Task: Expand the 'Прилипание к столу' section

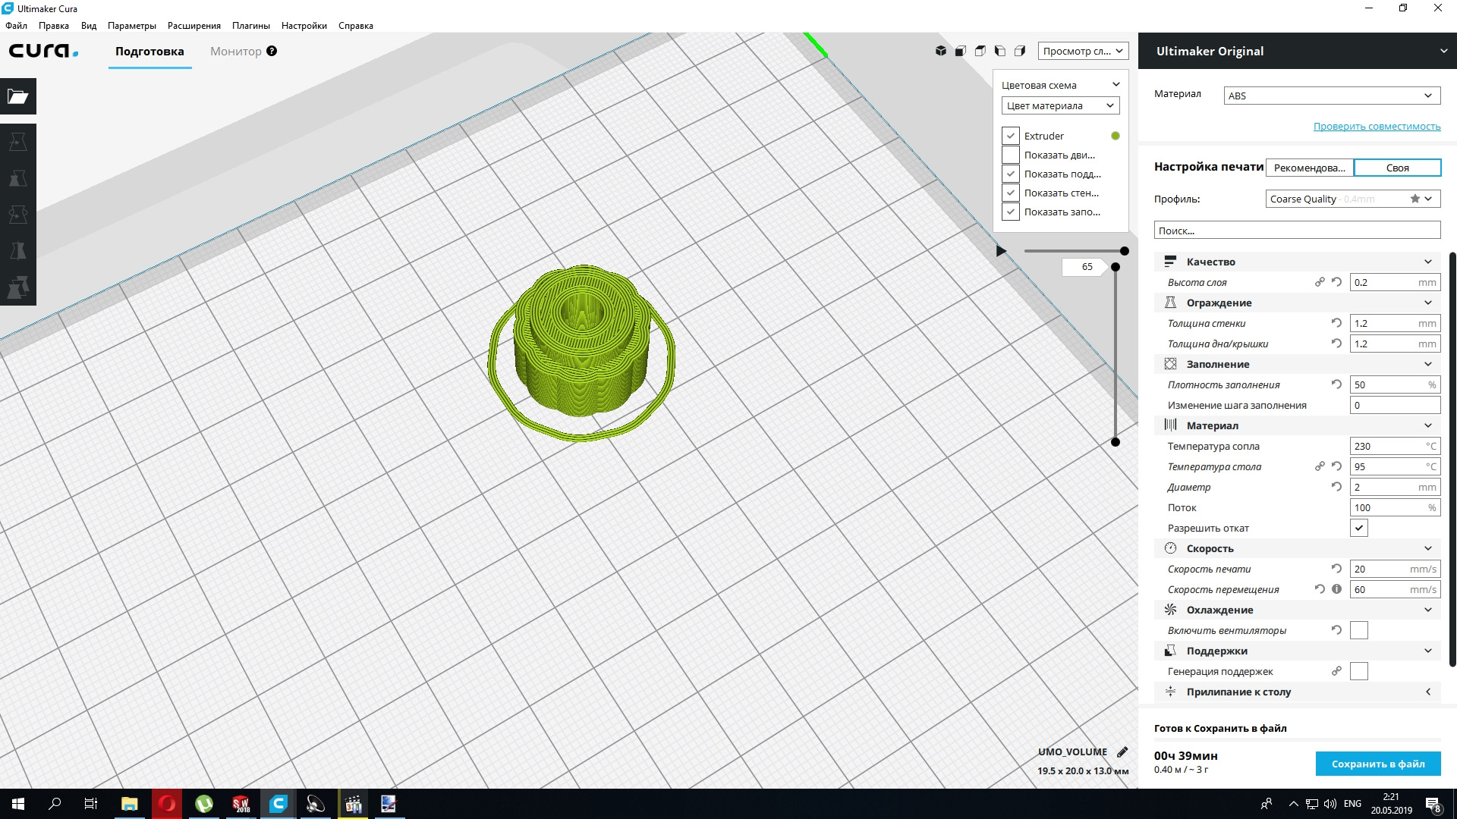Action: tap(1298, 692)
